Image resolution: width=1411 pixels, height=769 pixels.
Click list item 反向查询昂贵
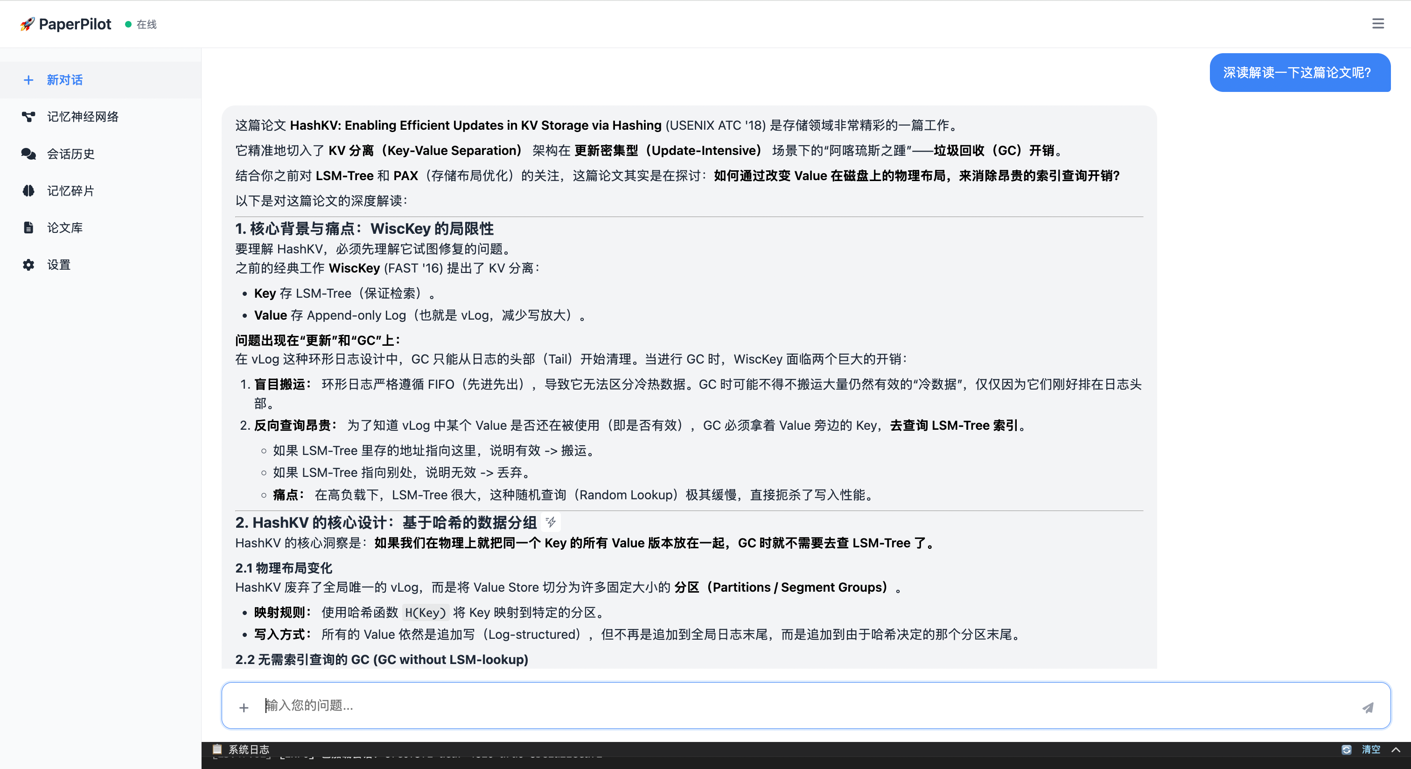pos(640,426)
